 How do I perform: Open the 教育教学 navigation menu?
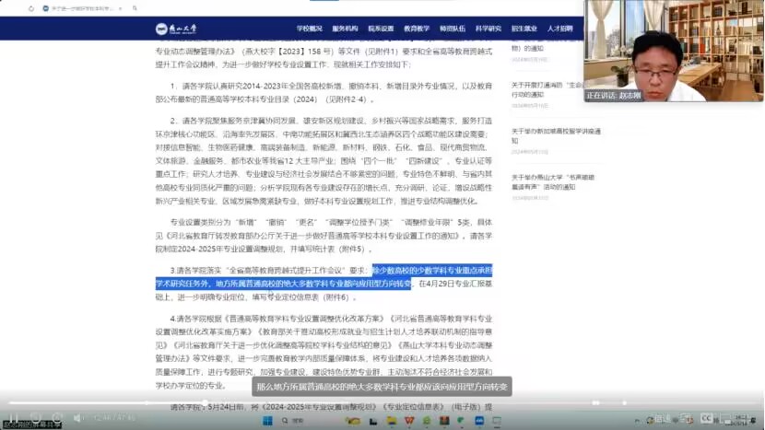417,29
